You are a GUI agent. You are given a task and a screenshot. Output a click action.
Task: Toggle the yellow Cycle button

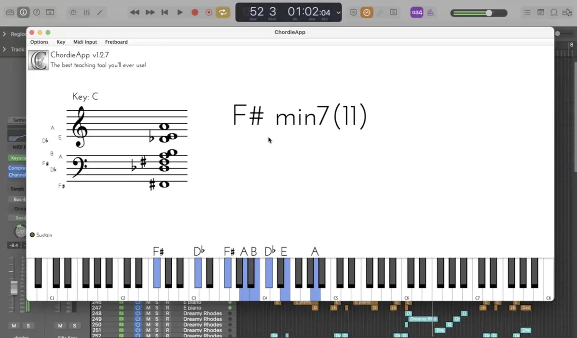tap(222, 13)
